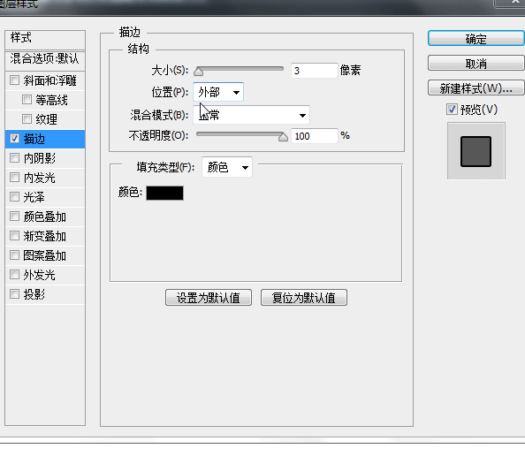525x456 pixels.
Task: Open the 渐变叠加 settings entry
Action: [44, 236]
